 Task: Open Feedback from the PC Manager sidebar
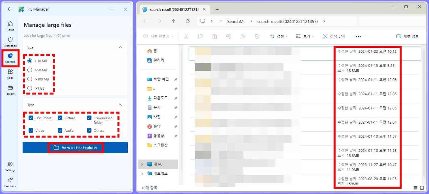coord(10,183)
